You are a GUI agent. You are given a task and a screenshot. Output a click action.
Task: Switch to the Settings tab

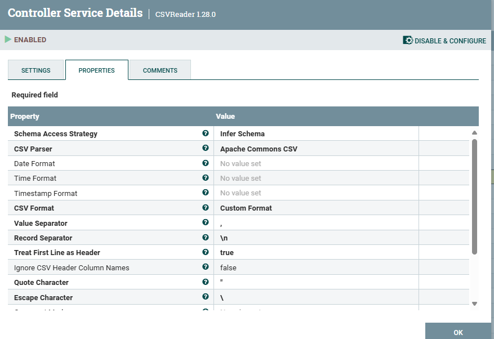pos(36,70)
